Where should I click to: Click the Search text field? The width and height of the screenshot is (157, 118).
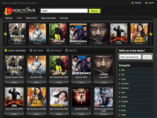[64, 11]
